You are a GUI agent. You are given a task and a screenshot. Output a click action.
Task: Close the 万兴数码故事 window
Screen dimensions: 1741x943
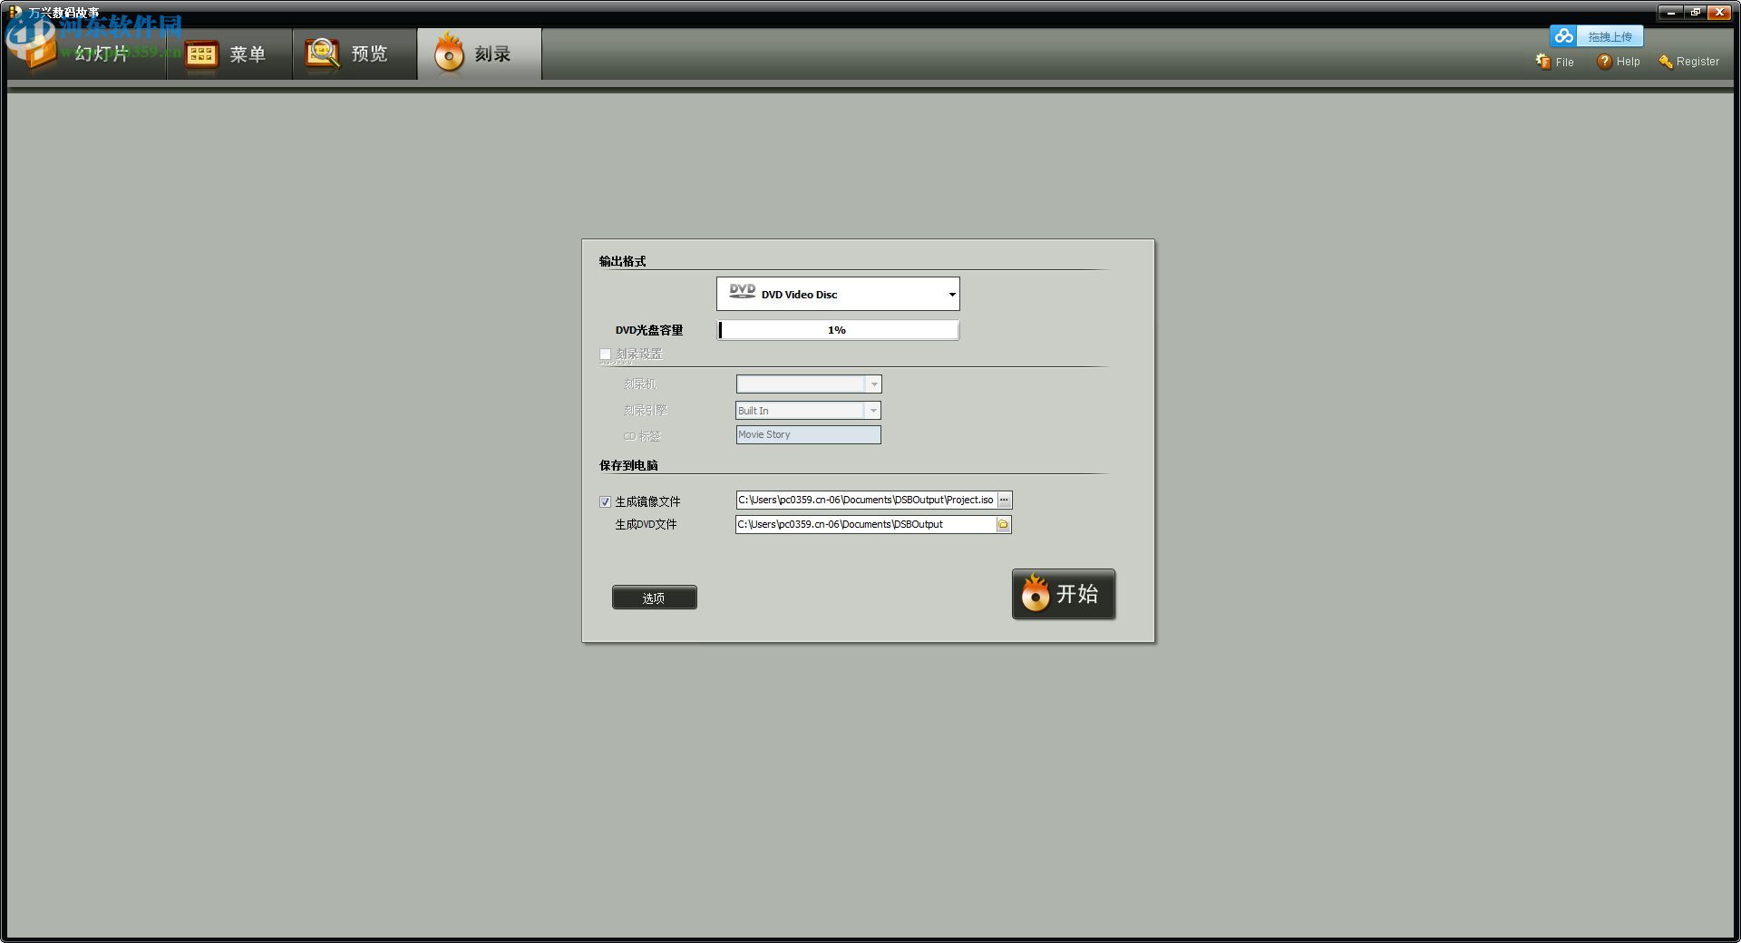pos(1719,13)
